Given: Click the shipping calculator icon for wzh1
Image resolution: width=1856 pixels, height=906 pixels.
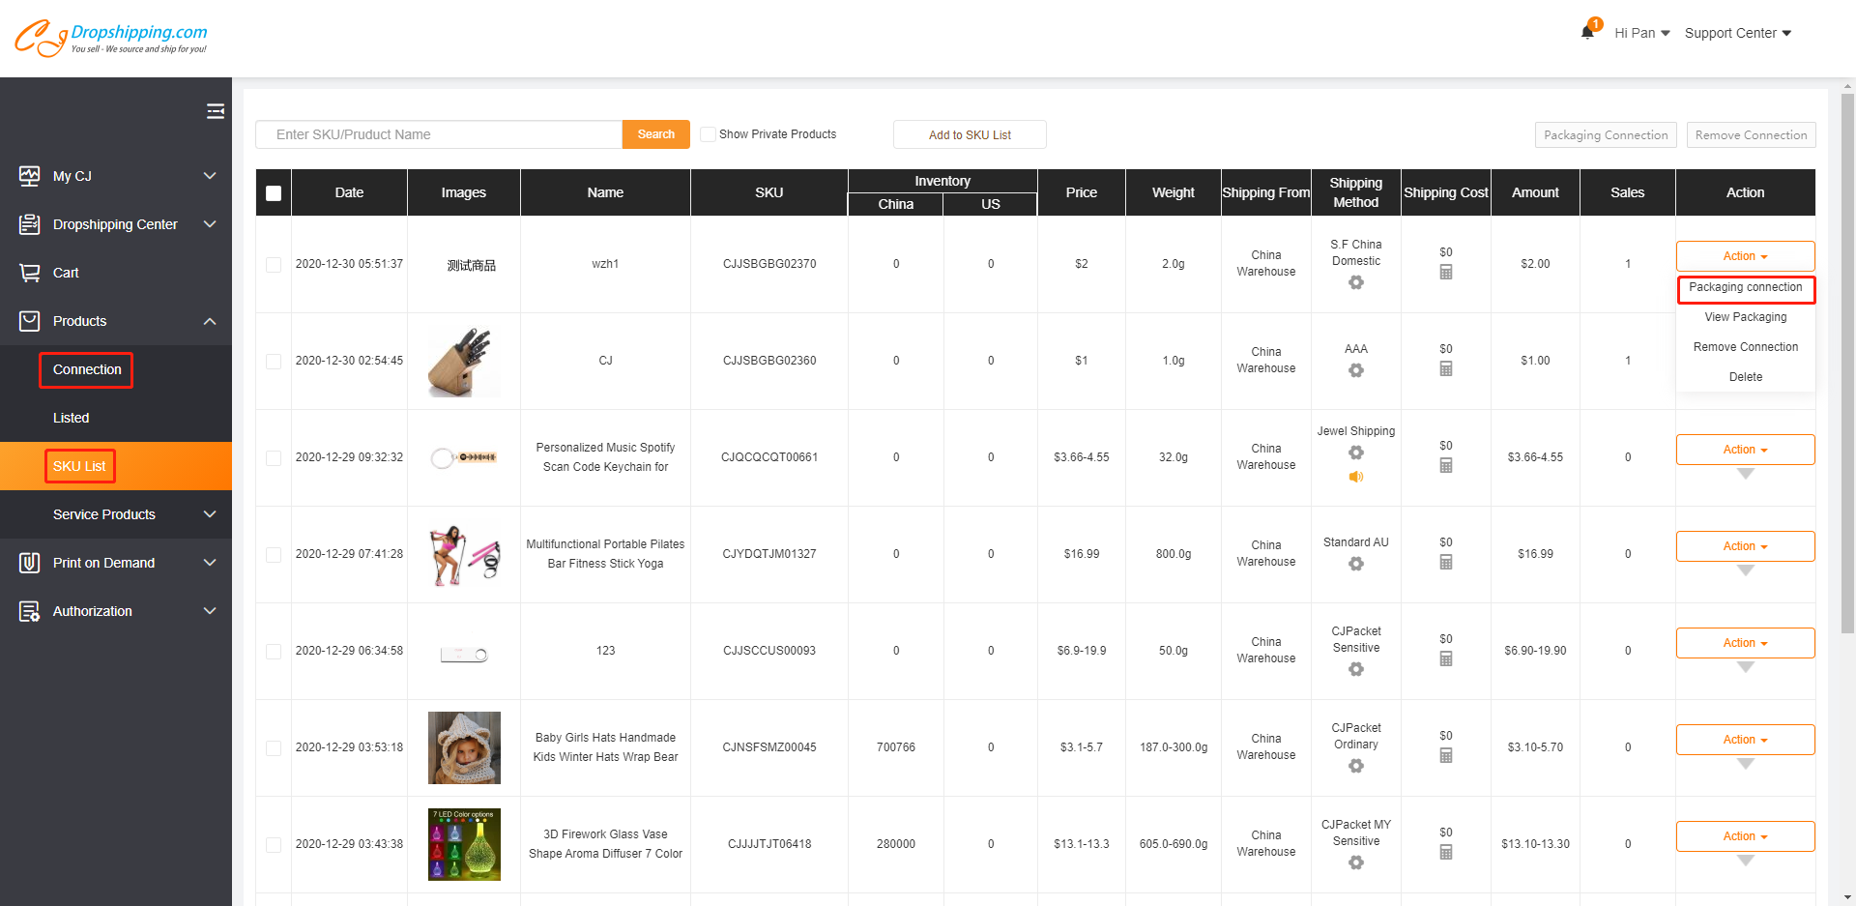Looking at the screenshot, I should click(x=1445, y=273).
